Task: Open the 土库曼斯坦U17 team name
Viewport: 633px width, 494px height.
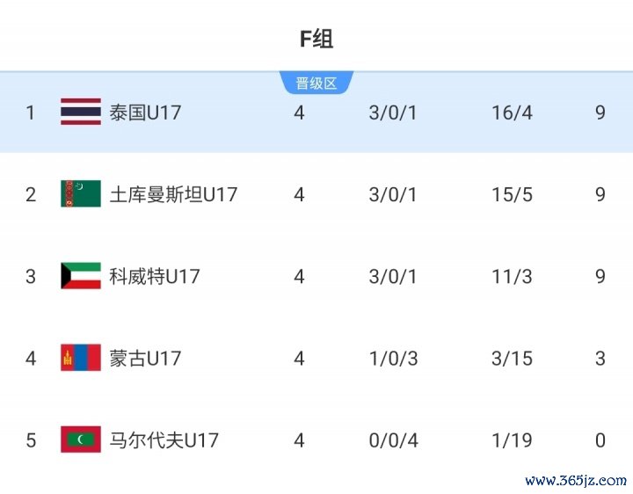Action: click(173, 194)
